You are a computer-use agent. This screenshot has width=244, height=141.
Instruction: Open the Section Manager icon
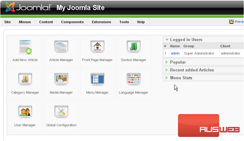(133, 47)
